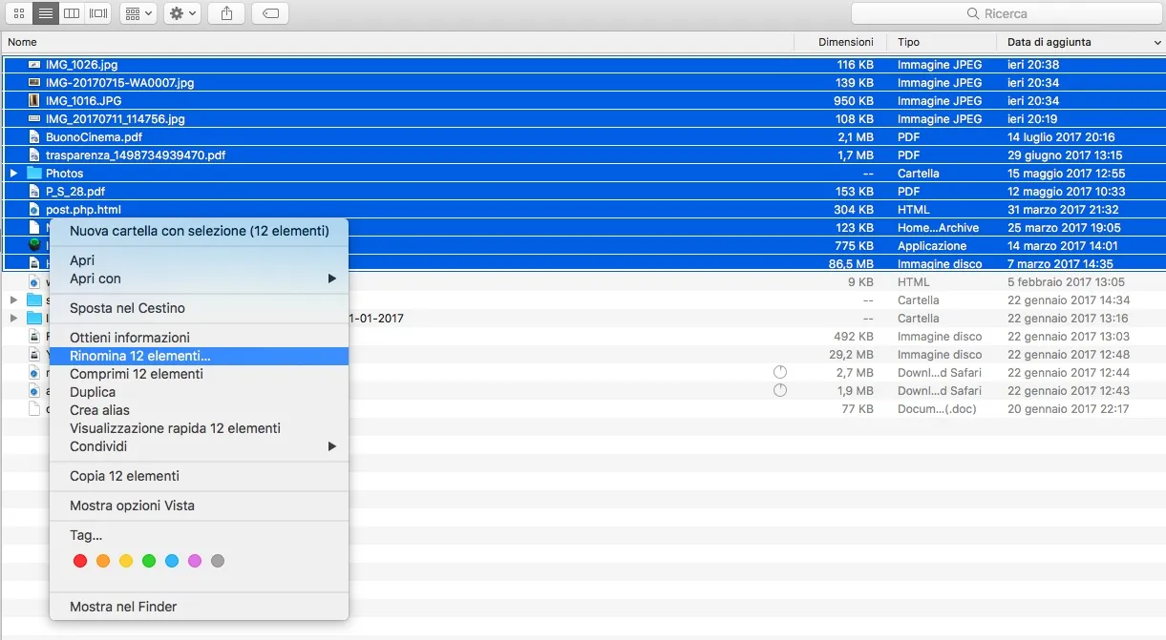1166x640 pixels.
Task: Select the BuonoCinema.pdf file name
Action: pyautogui.click(x=94, y=137)
